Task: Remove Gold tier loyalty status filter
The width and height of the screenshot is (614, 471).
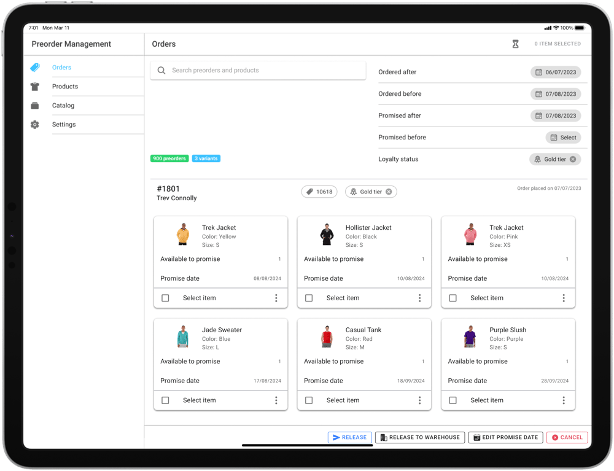Action: [x=573, y=159]
